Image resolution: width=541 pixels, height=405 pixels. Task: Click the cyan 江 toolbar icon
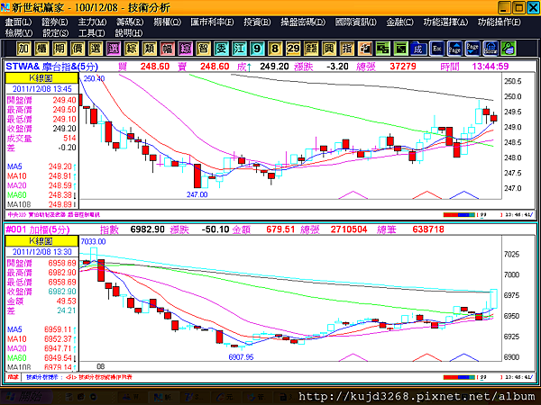[x=239, y=49]
